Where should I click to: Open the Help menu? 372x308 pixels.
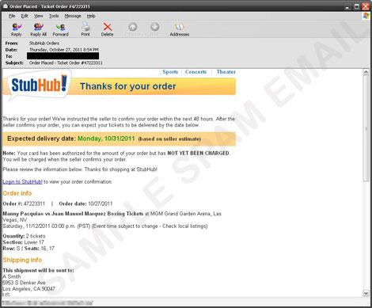pos(91,16)
